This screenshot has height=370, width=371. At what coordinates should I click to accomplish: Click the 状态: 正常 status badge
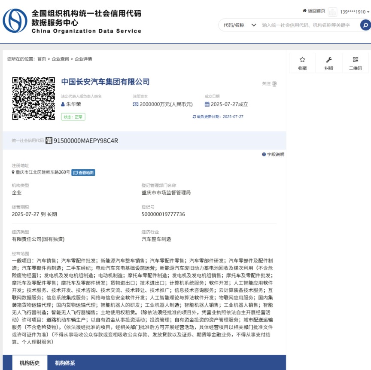[x=73, y=117]
